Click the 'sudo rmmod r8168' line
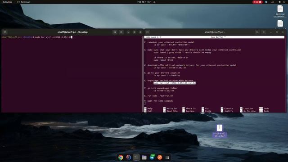 pos(163,60)
